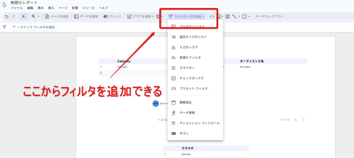354x158 pixels.
Task: Select the rectangle shape tool
Action: [x=244, y=17]
